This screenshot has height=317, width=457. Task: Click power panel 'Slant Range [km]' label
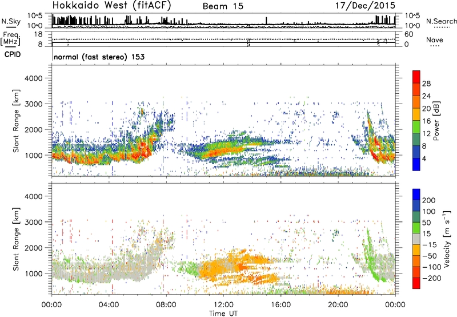[16, 121]
